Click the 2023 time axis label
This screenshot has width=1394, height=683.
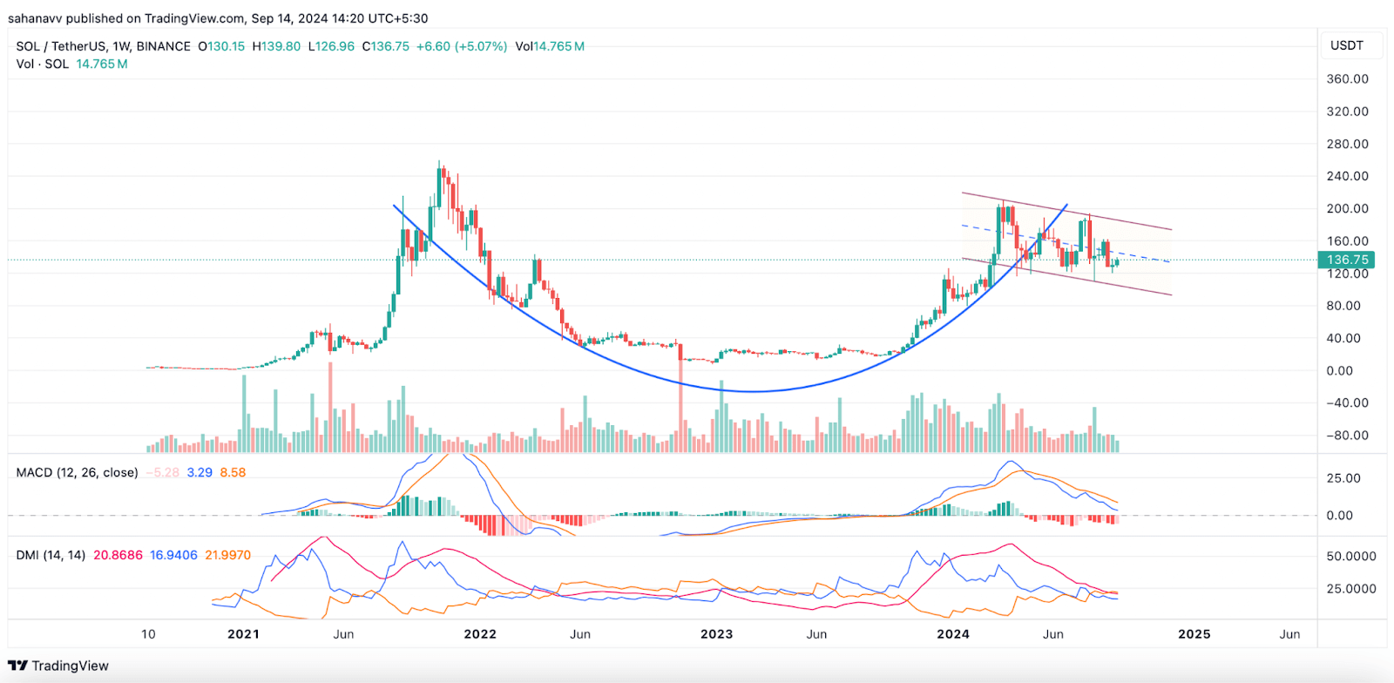717,634
